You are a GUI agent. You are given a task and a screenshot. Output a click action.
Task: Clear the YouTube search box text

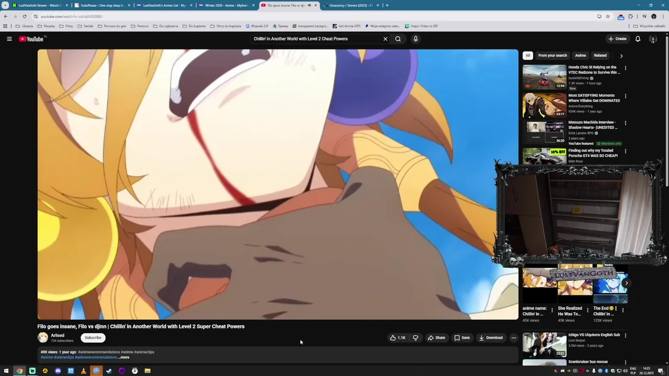click(385, 39)
